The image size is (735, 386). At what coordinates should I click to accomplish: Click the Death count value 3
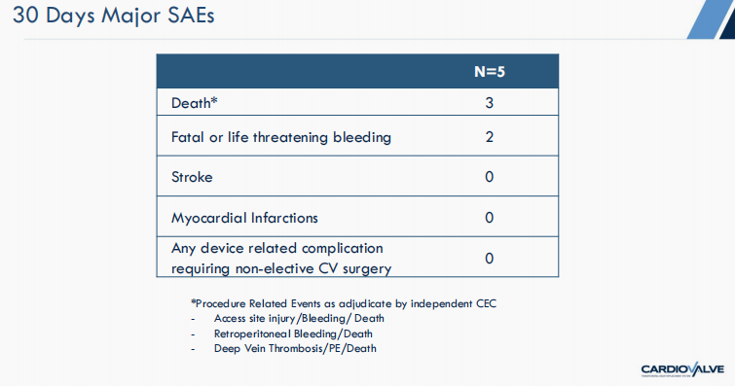click(x=490, y=103)
